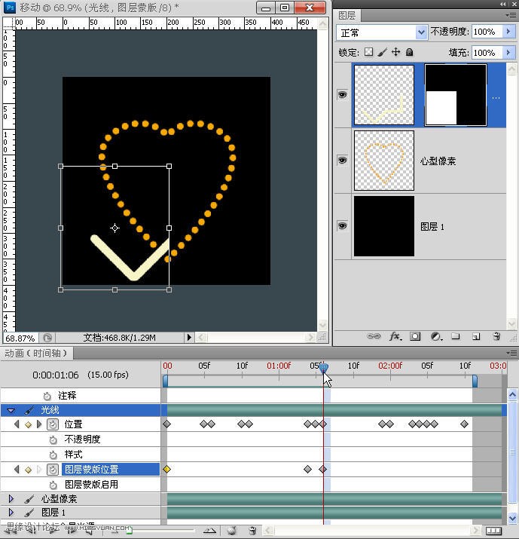
Task: Click the Photoshop Ps icon in title bar
Action: [10, 8]
